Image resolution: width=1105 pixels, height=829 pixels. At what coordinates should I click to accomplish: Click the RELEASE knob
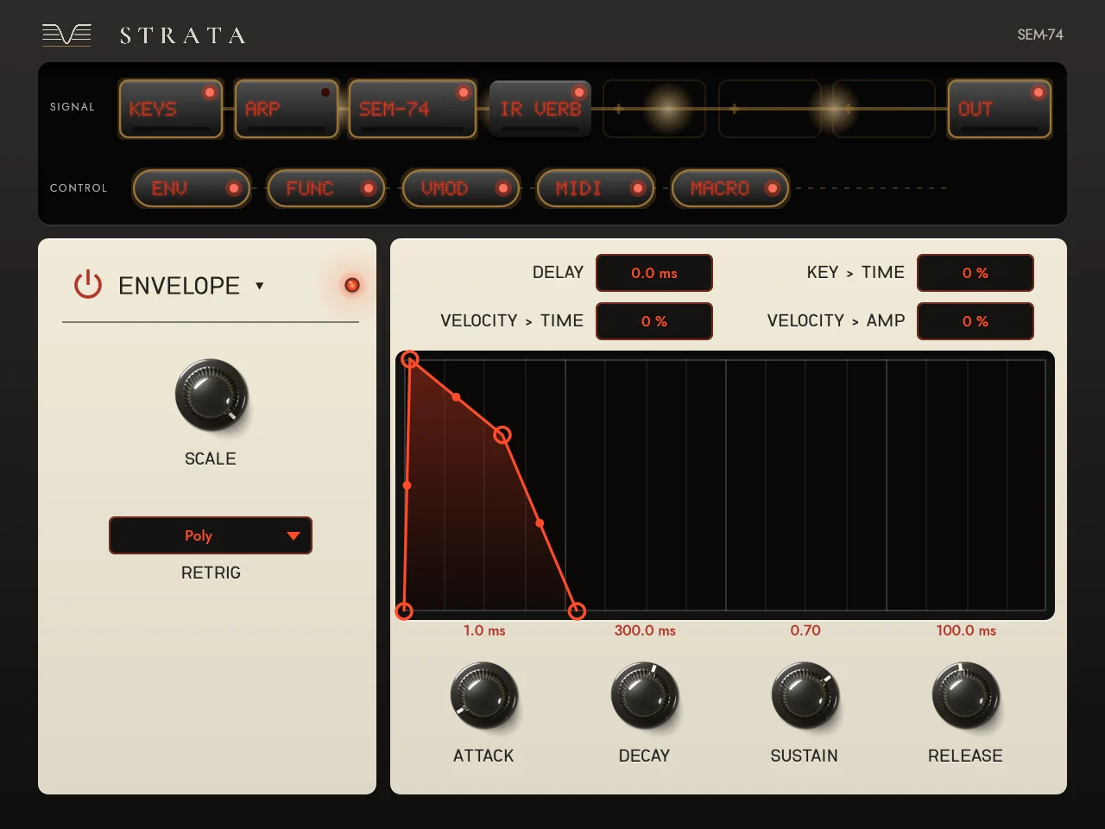[x=966, y=695]
